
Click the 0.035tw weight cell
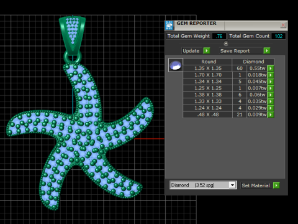(257, 101)
